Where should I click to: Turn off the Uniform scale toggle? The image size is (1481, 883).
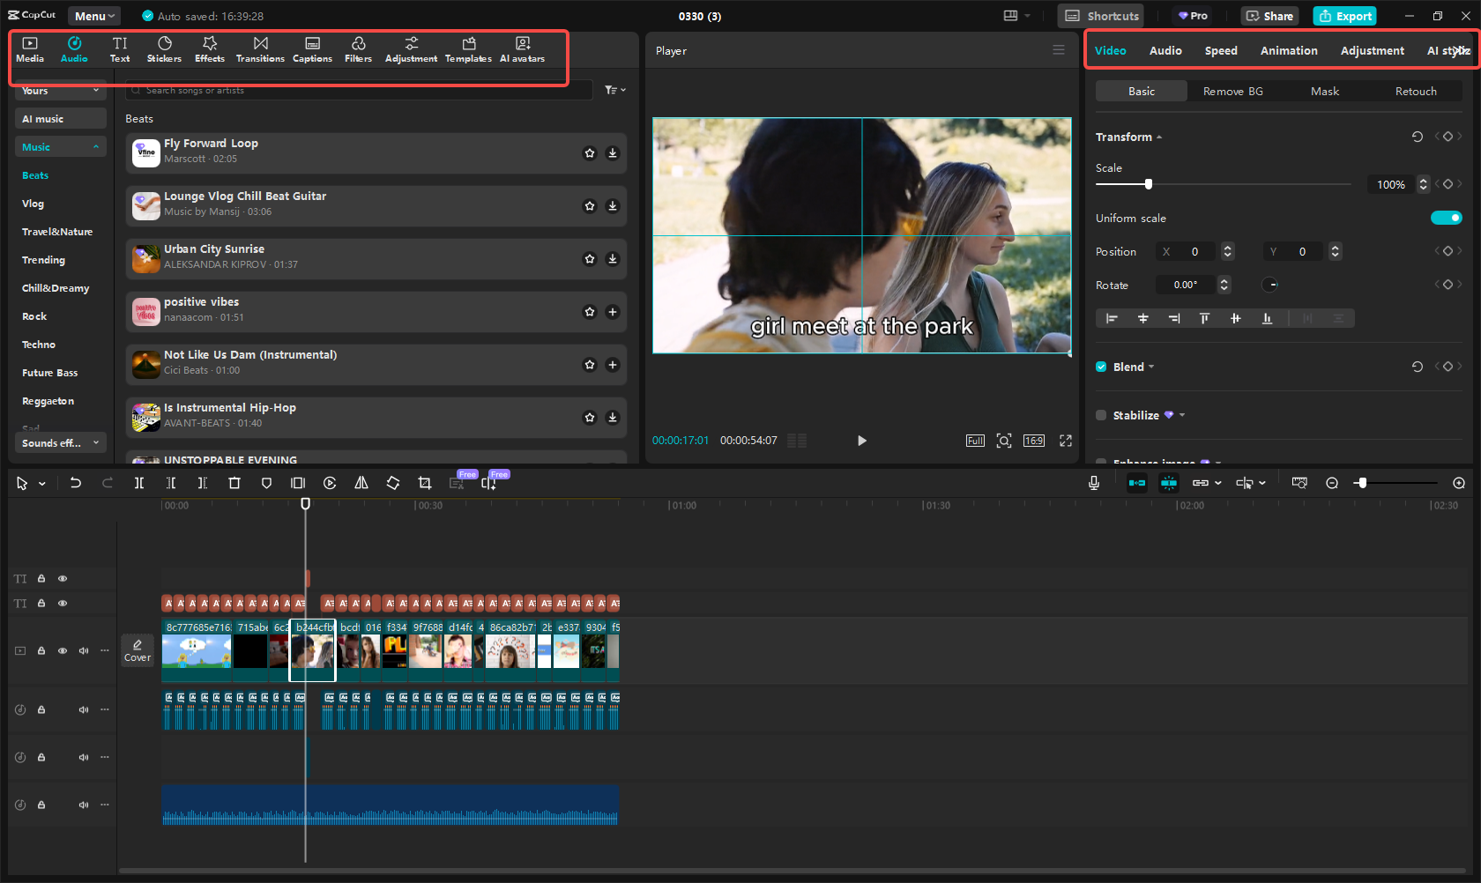[x=1446, y=218]
